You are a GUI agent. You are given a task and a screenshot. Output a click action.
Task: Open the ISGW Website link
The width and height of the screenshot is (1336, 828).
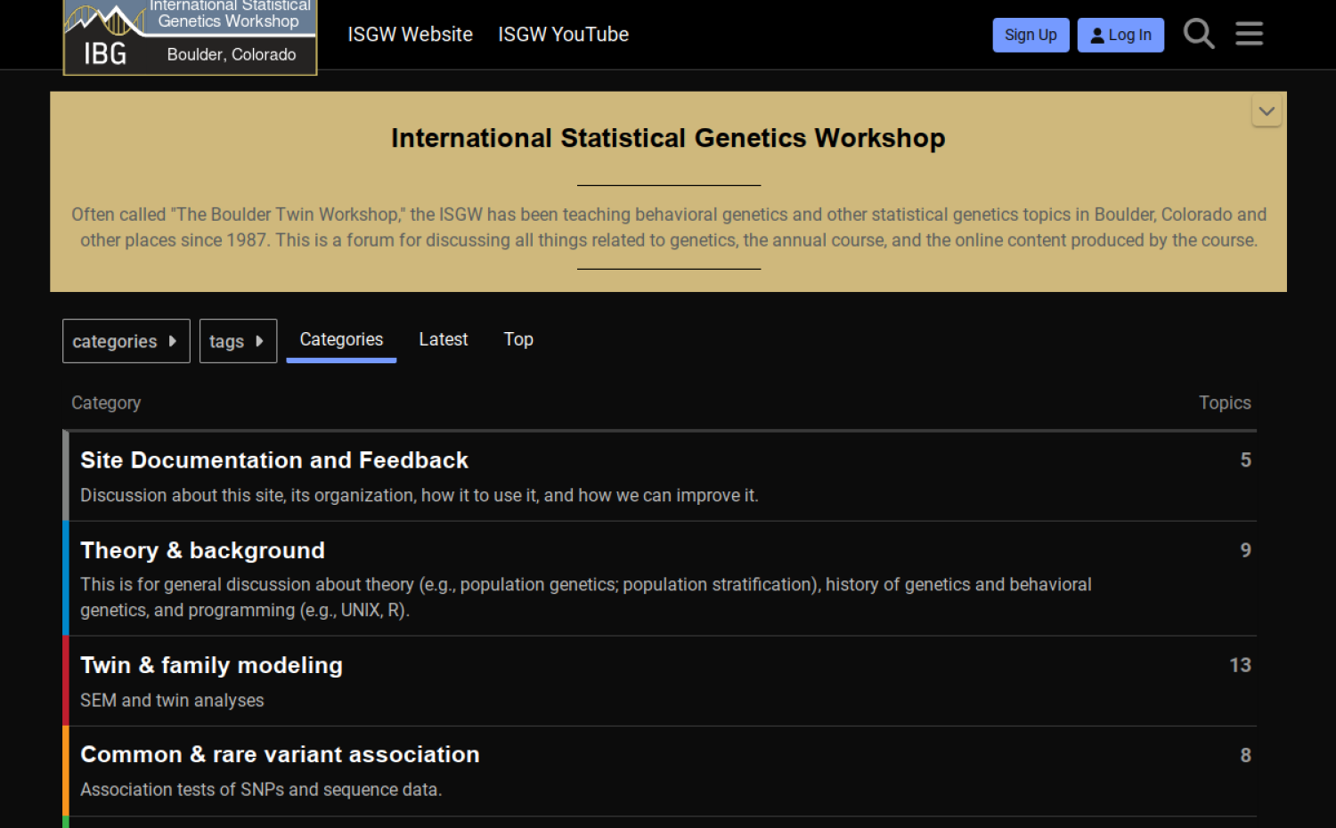(410, 35)
